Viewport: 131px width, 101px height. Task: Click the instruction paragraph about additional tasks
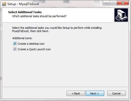point(57,30)
